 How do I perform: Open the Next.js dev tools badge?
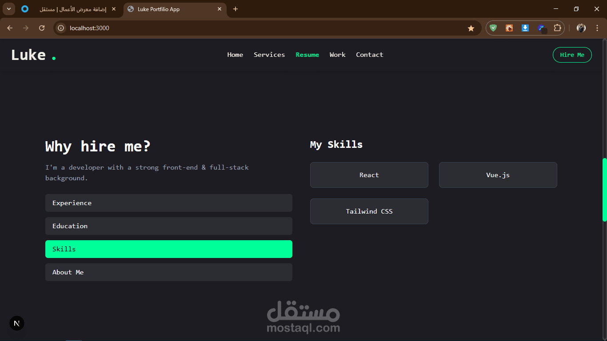tap(17, 323)
